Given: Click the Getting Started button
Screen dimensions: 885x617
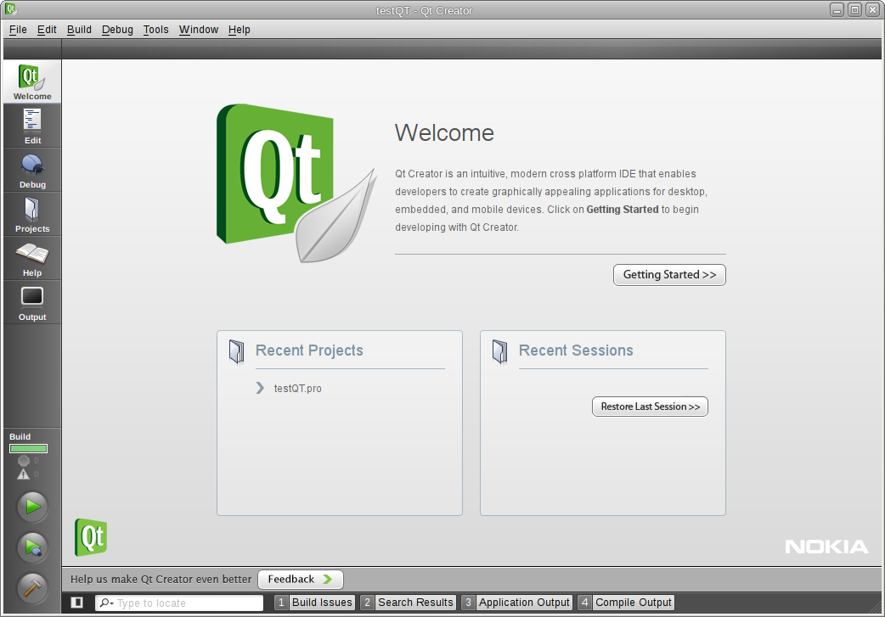Looking at the screenshot, I should (x=669, y=274).
